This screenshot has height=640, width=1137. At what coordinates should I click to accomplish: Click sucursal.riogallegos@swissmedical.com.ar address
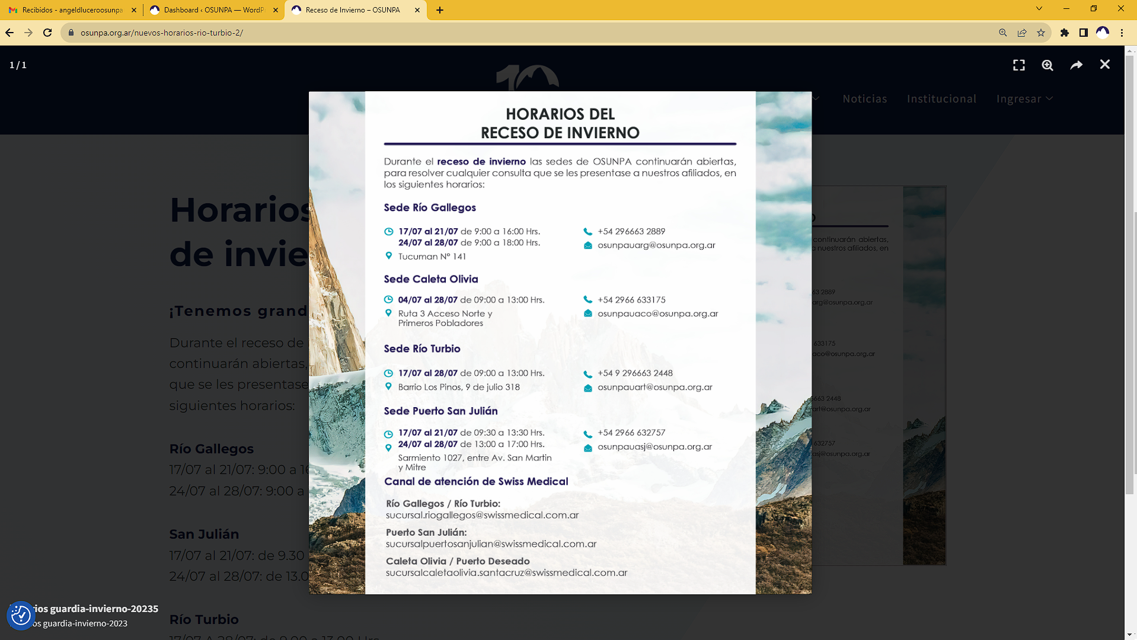(x=483, y=516)
